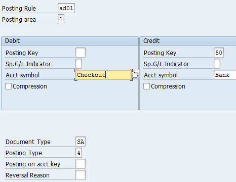Open the Acct symbol search help icon

tap(136, 75)
